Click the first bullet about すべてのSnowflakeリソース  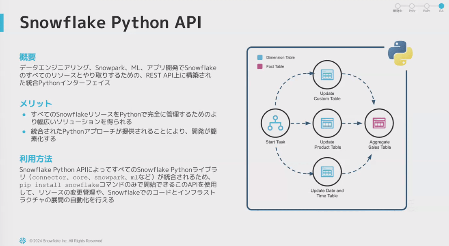pyautogui.click(x=124, y=118)
